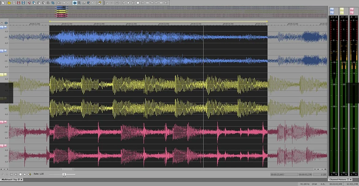Viewport: 359px width, 186px height.
Task: Click the cursor position field 00:00:23,693
Action: pos(277,175)
